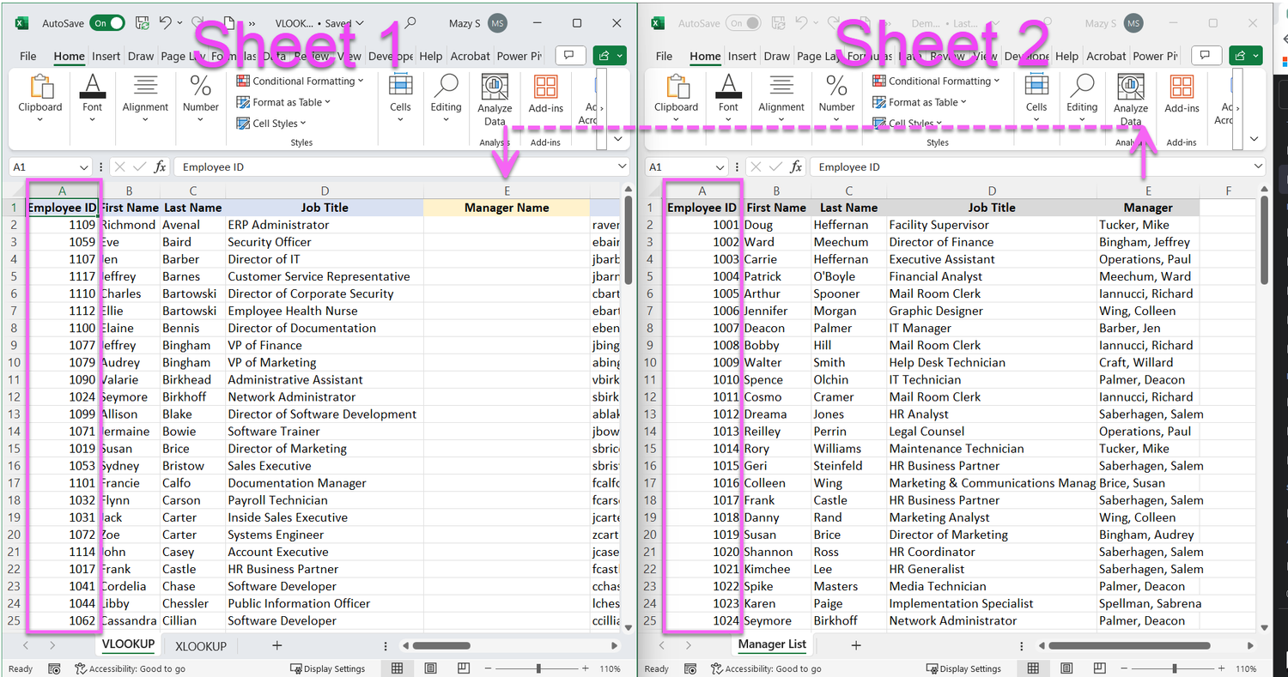
Task: Open Conditional Formatting in Sheet 1
Action: tap(296, 80)
